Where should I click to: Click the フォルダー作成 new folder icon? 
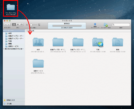pos(106,25)
